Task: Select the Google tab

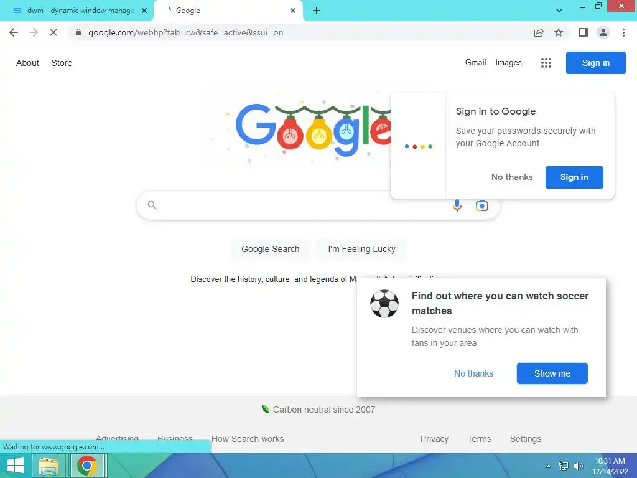Action: pos(228,11)
